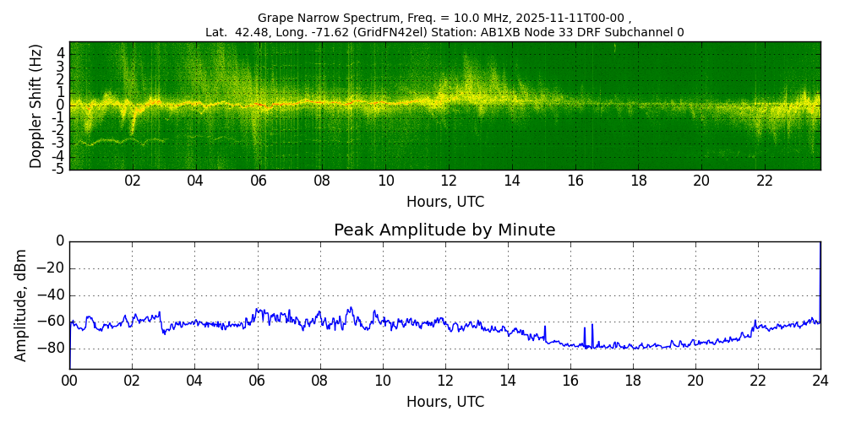Click the 'Peak Amplitude by Minute' title

pos(444,230)
